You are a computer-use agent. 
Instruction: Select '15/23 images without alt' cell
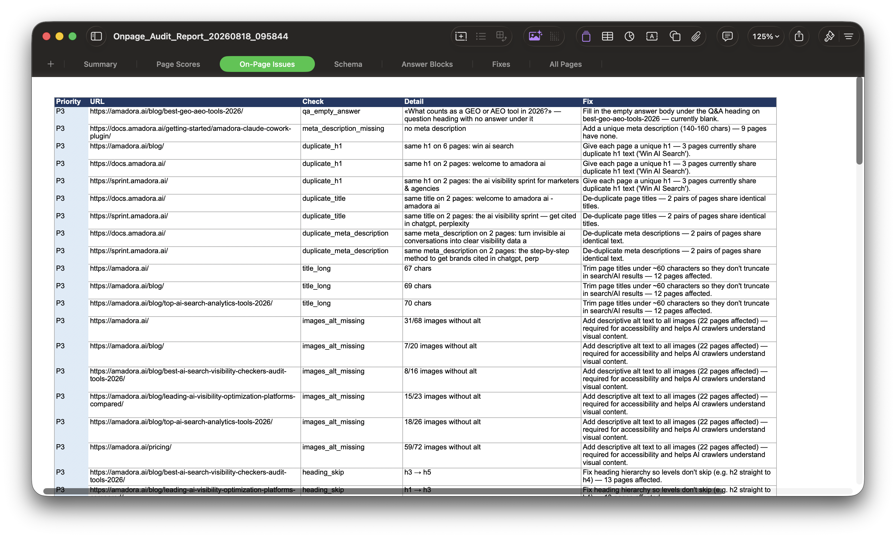click(492, 405)
